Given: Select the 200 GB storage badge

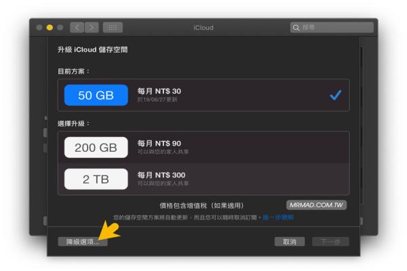Looking at the screenshot, I should tap(96, 147).
